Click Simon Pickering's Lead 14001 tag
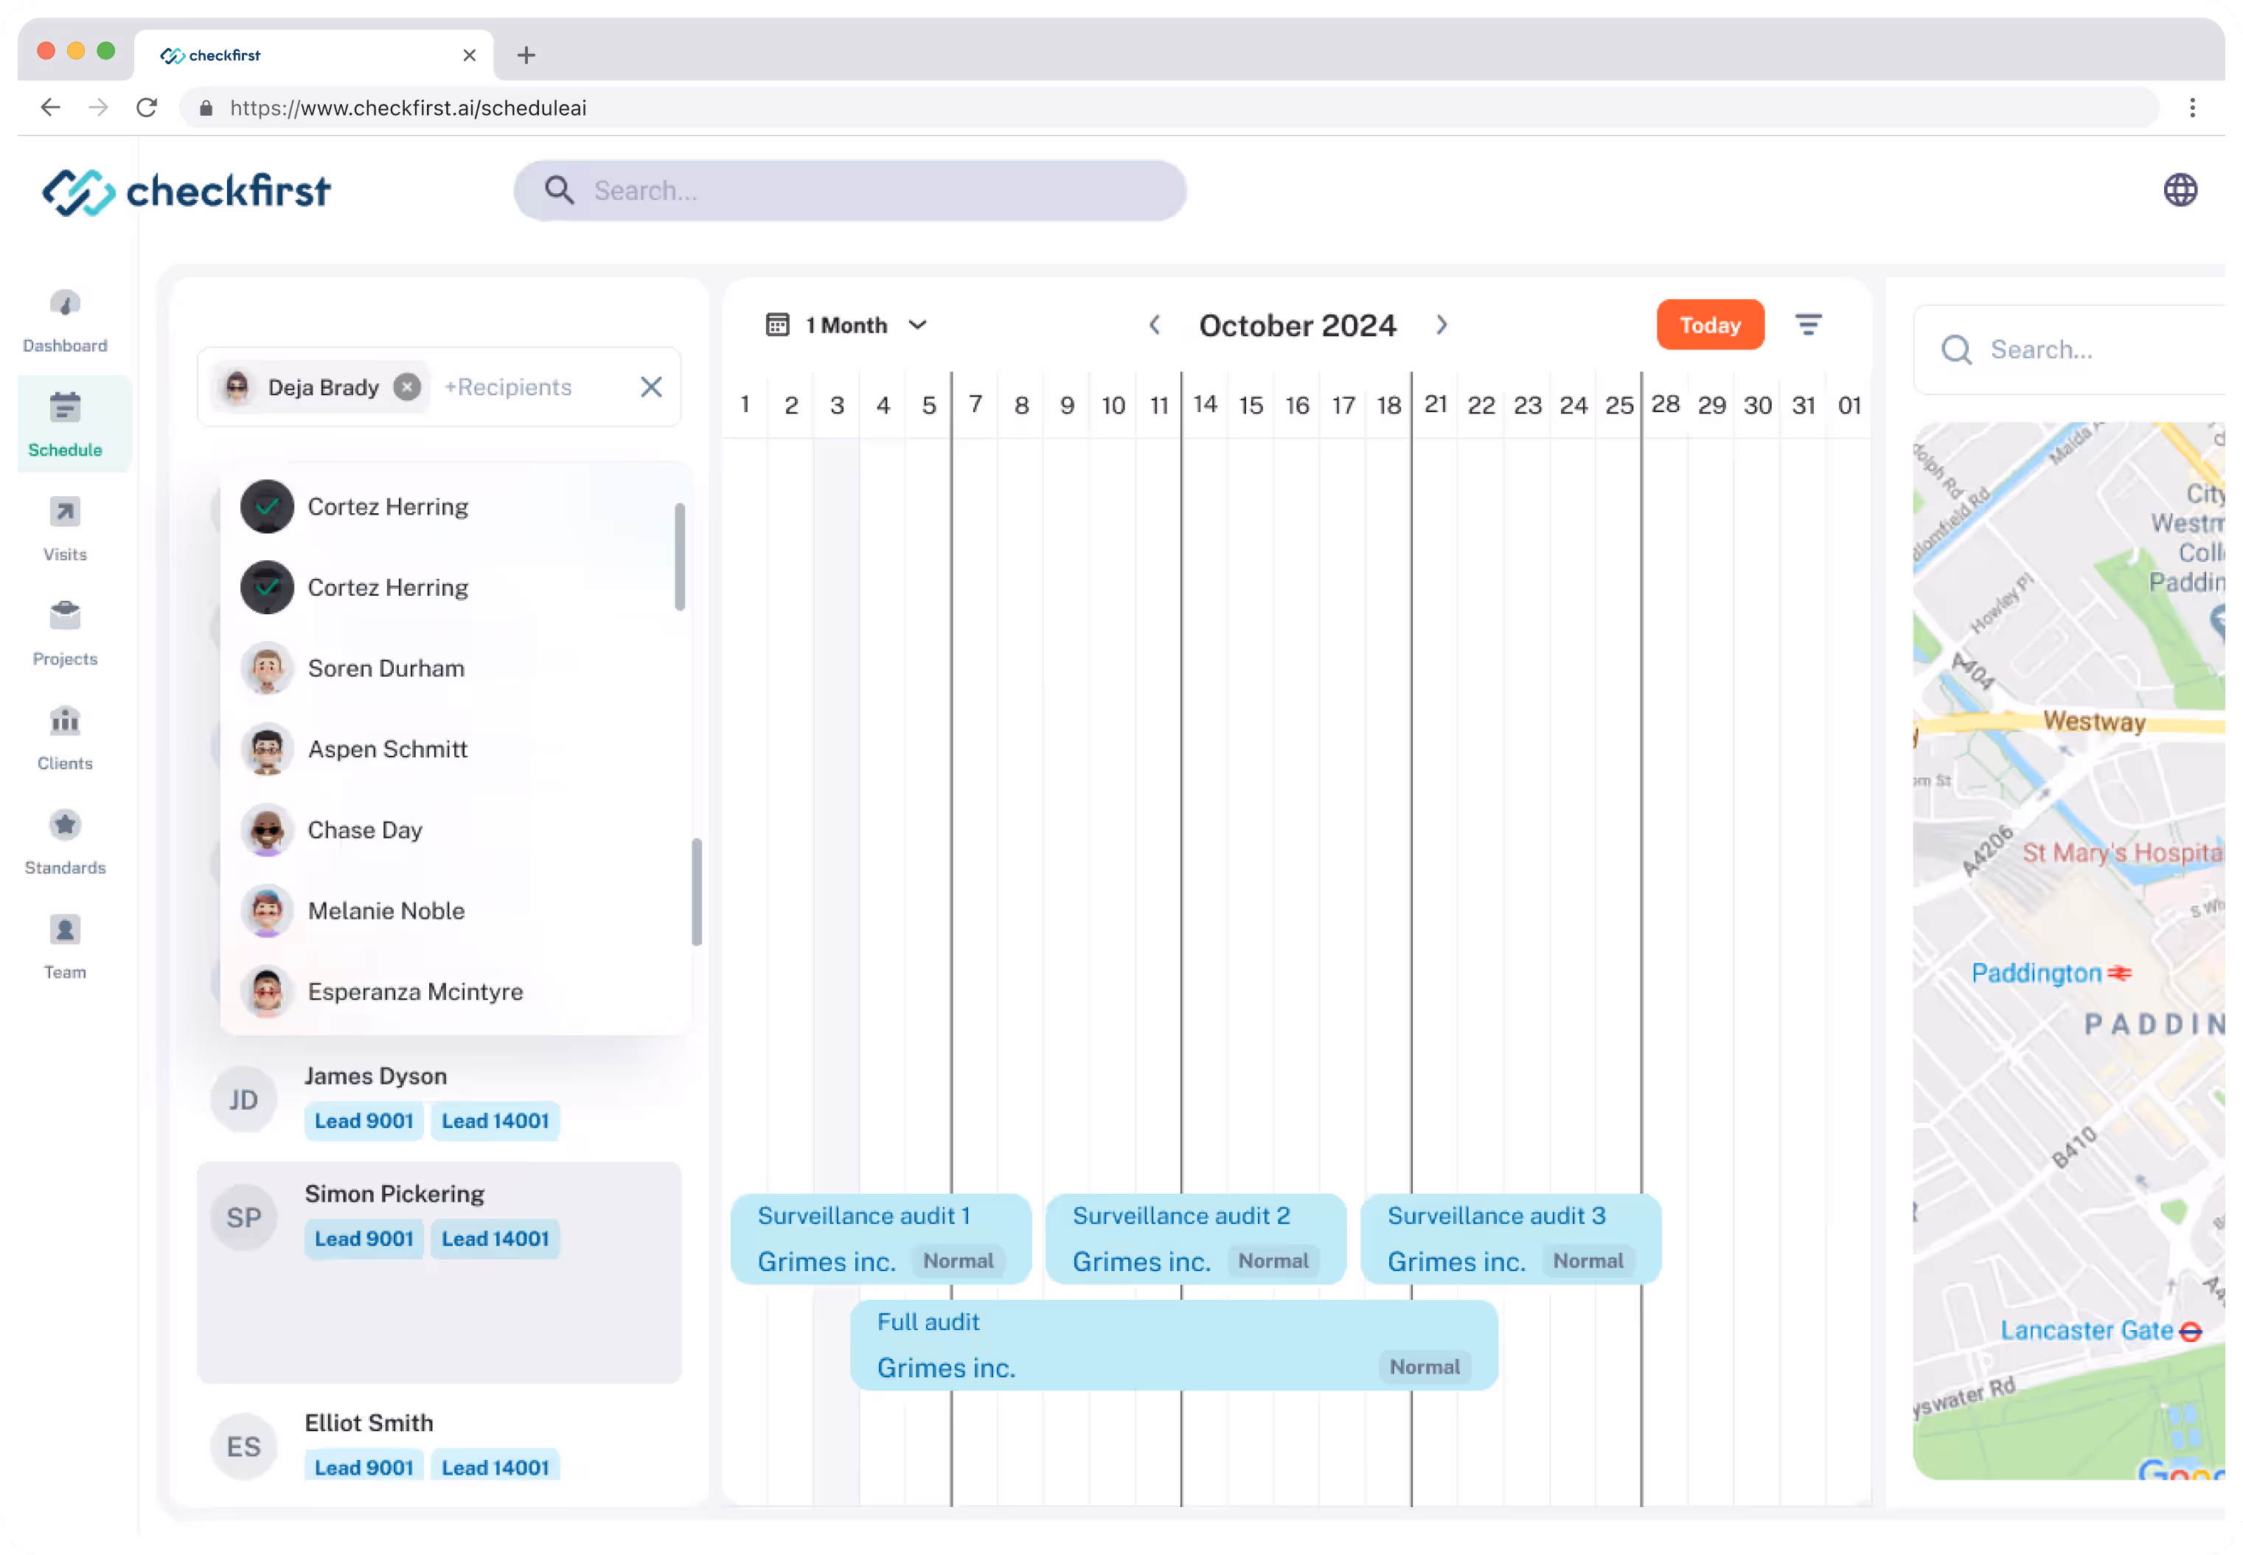The width and height of the screenshot is (2243, 1555). pos(495,1239)
